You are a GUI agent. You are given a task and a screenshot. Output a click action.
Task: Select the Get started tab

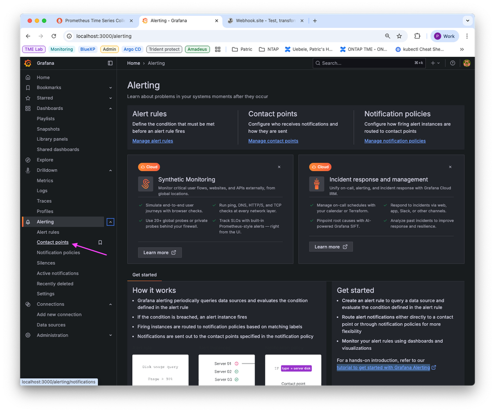coord(144,275)
